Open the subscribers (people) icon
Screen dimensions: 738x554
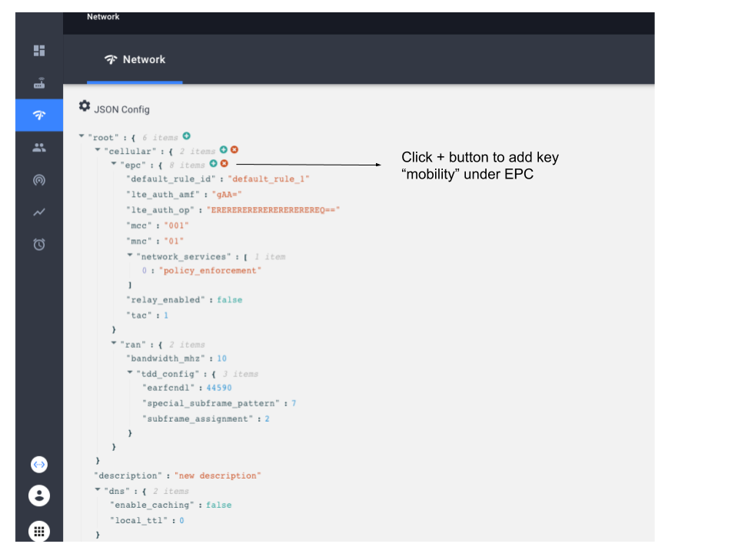38,148
